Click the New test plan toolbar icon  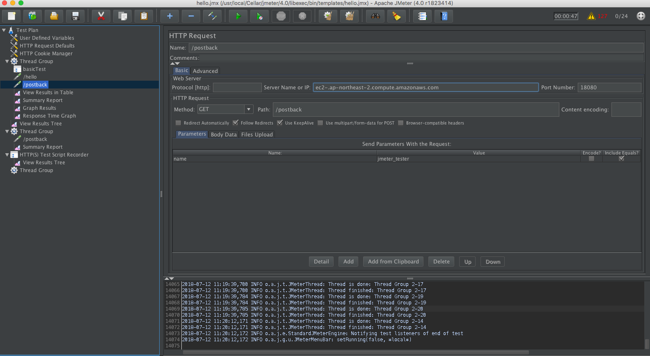pos(11,16)
